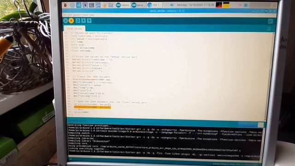
Task: Click the line 'float actualtemp;'
Action: tap(83, 48)
